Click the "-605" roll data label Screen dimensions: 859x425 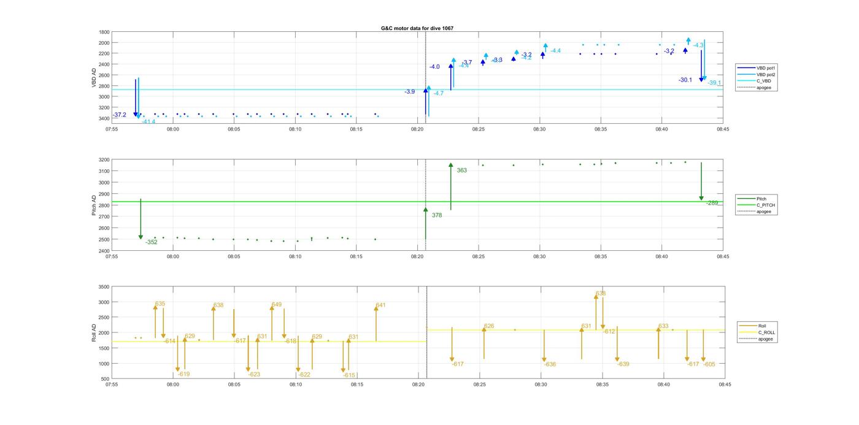[x=709, y=364]
